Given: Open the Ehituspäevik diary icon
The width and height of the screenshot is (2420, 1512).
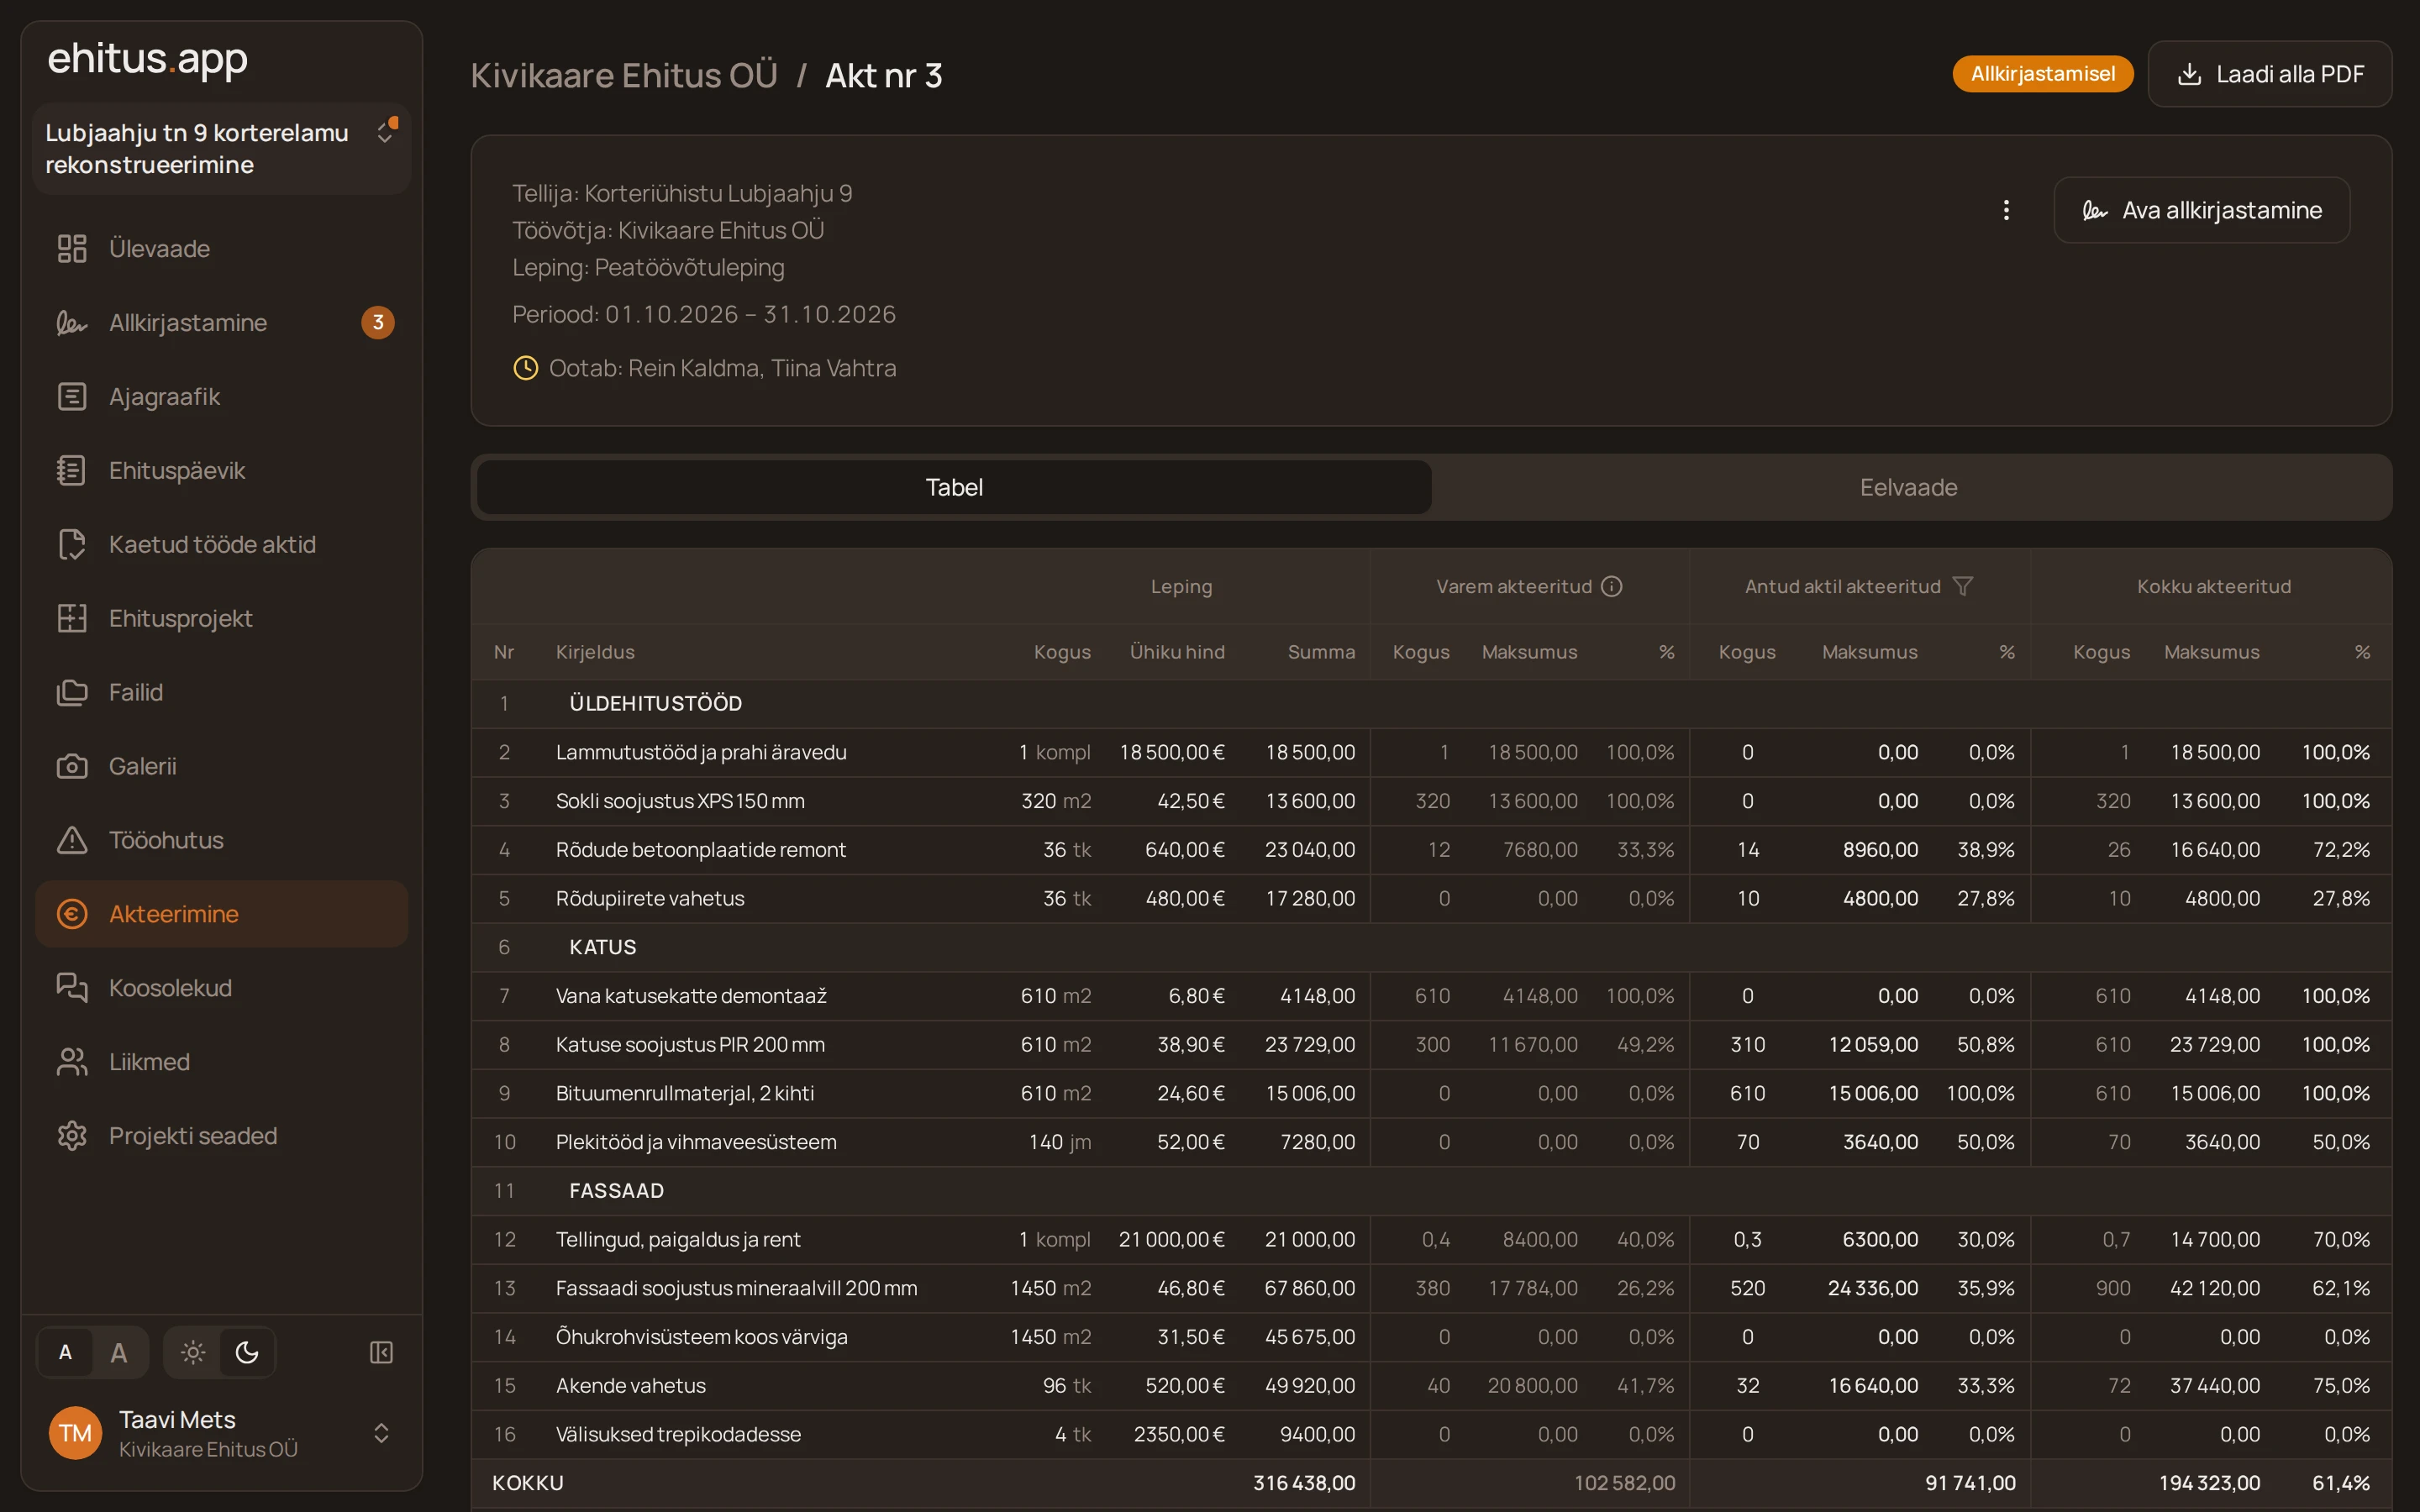Looking at the screenshot, I should pyautogui.click(x=72, y=470).
